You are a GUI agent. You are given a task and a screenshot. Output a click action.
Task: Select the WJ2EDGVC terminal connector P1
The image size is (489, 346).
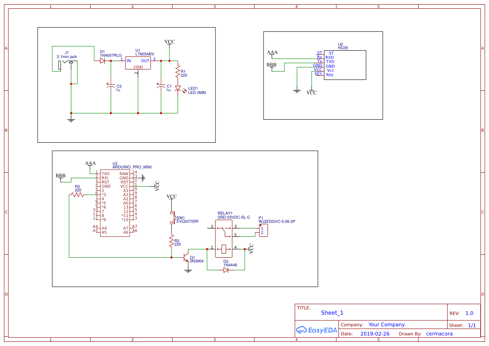coord(264,230)
